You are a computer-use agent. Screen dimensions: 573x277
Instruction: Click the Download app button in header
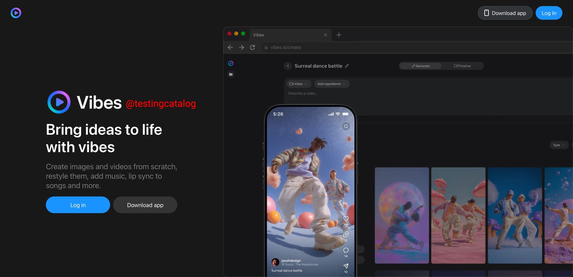(505, 13)
